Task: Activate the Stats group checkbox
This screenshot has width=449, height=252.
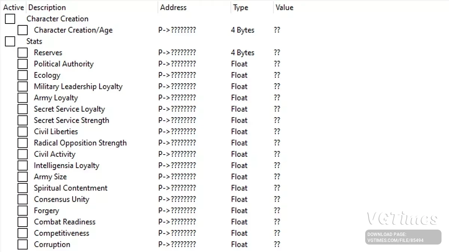Action: tap(10, 41)
